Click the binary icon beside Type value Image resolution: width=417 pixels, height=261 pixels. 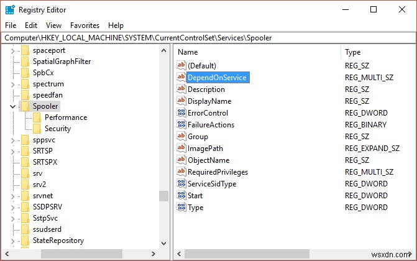[x=181, y=207]
